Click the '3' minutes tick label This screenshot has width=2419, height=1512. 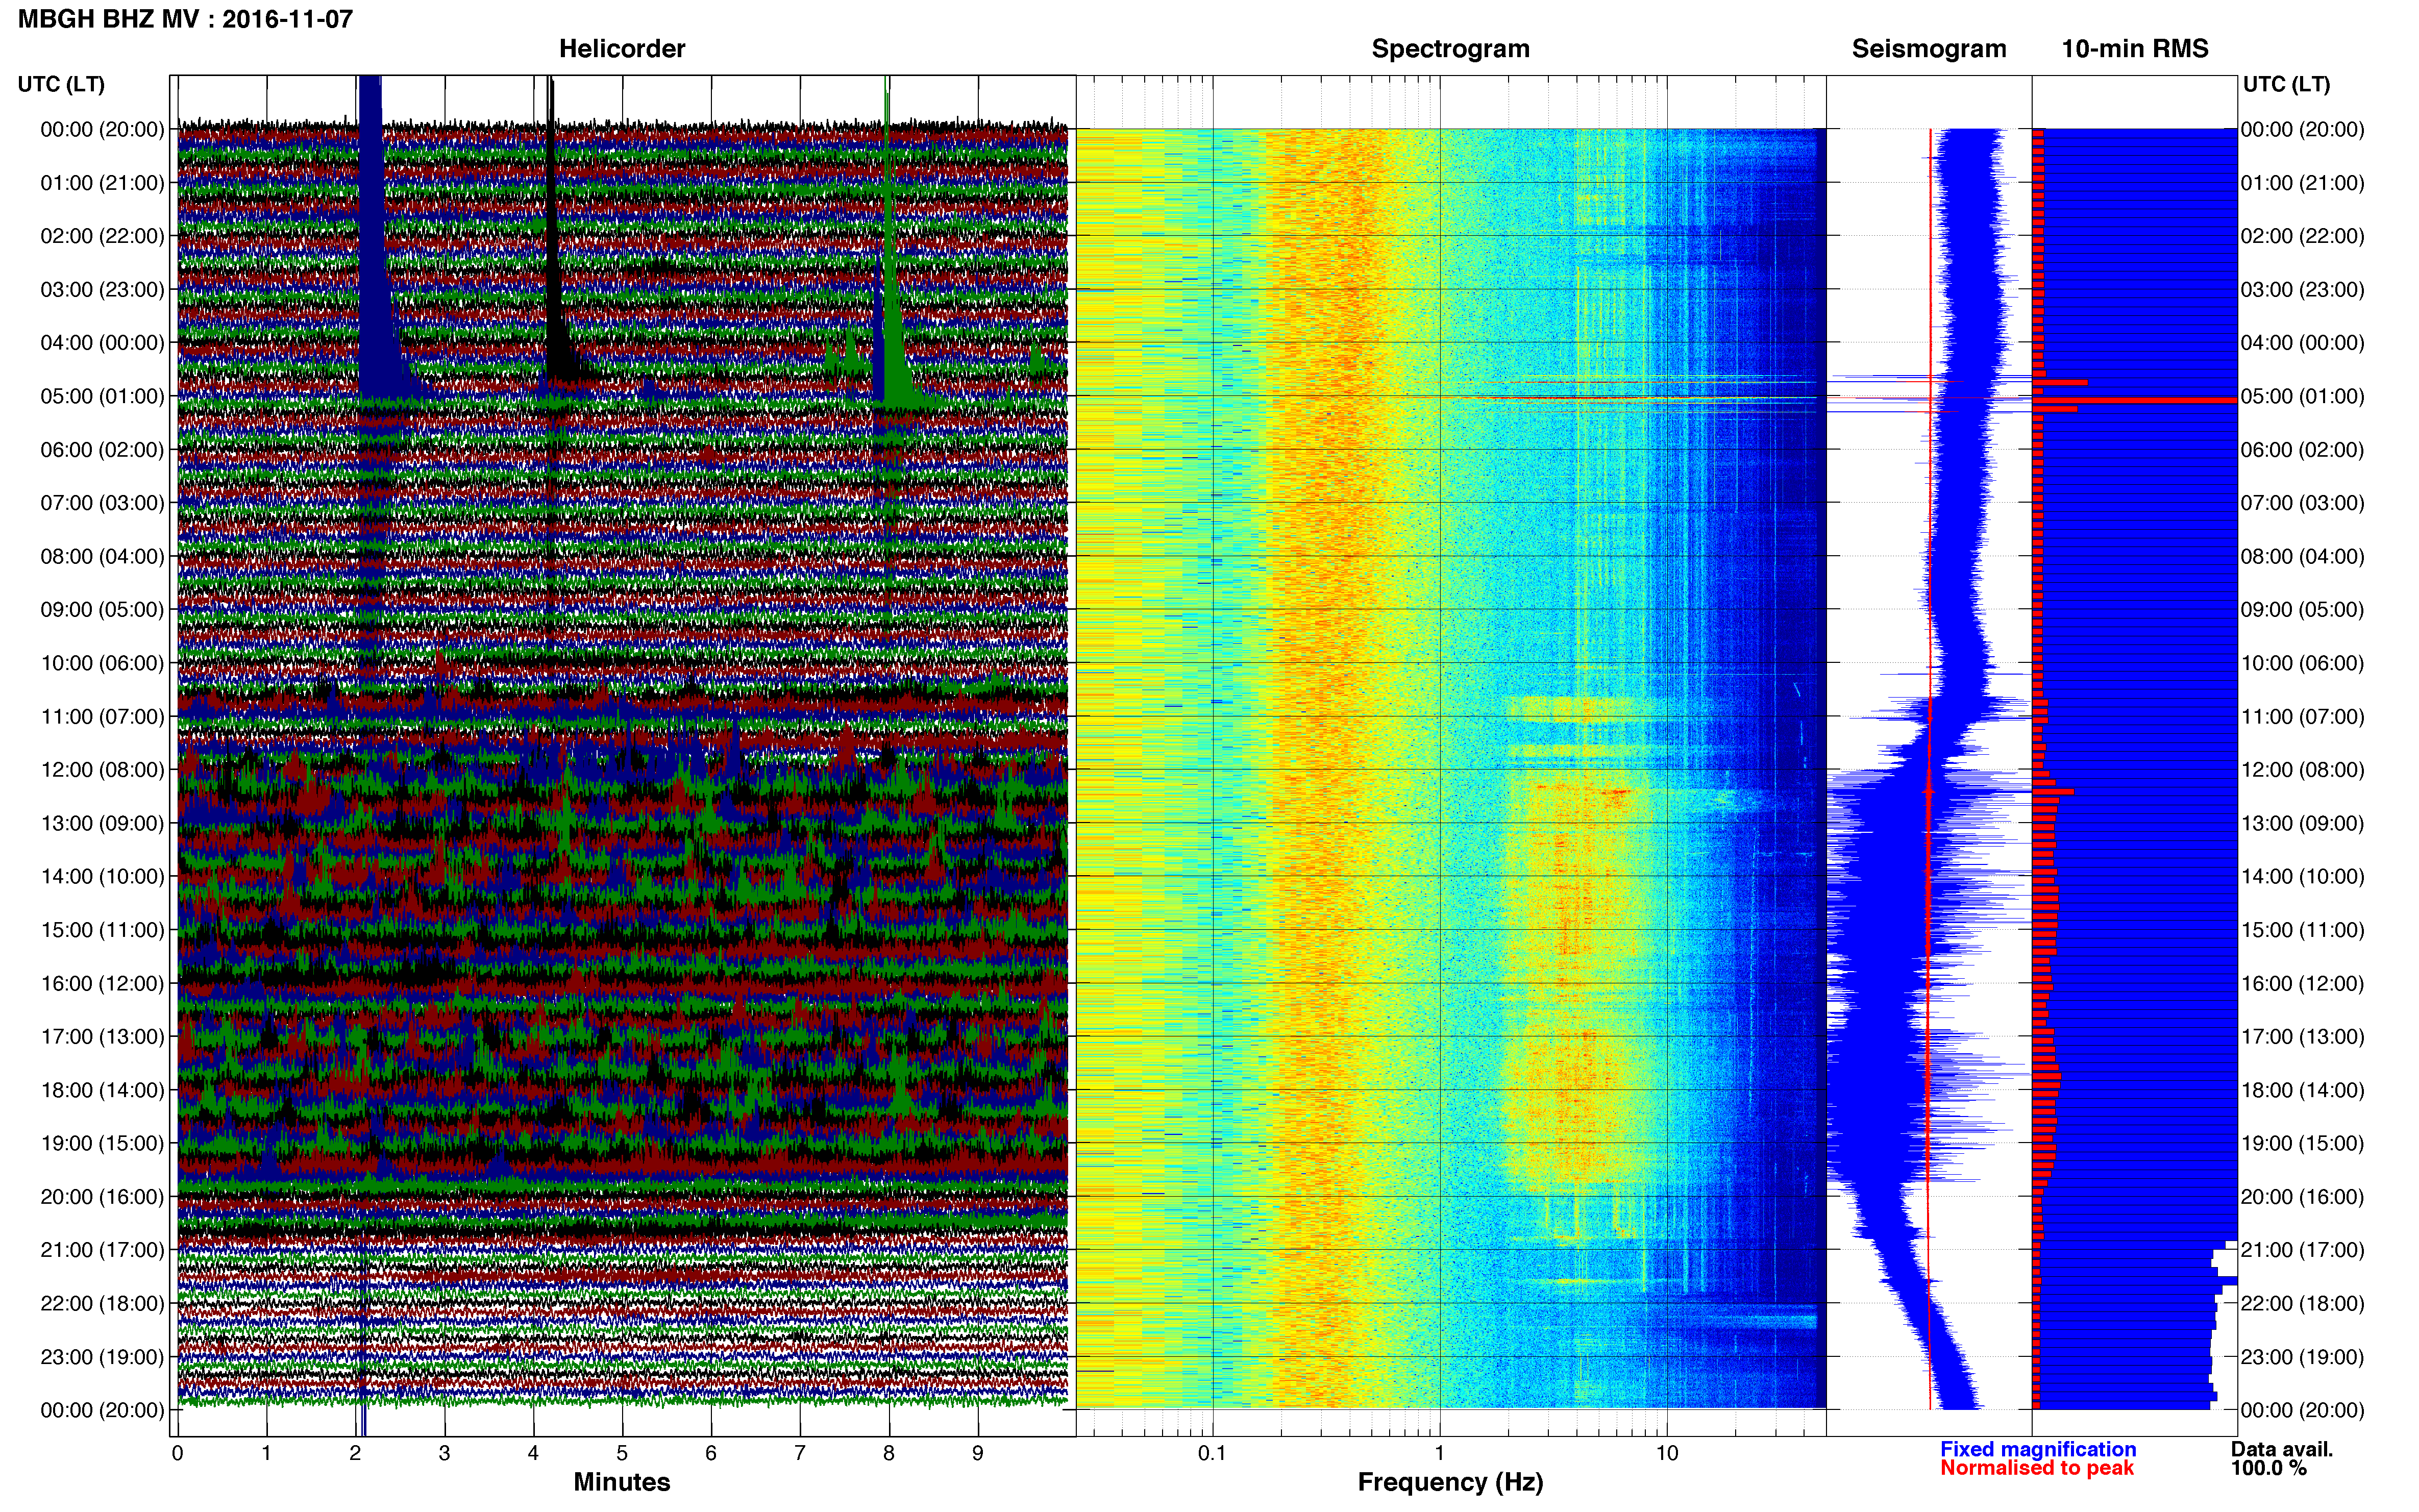click(444, 1453)
